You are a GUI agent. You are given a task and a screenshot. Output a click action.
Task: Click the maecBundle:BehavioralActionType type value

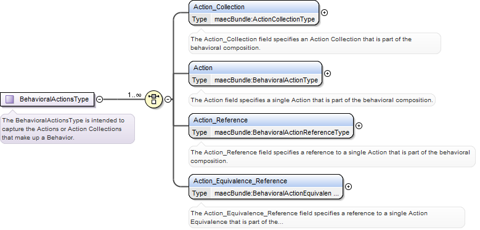point(266,81)
